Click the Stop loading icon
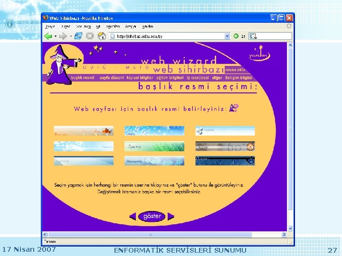The height and width of the screenshot is (256, 342). coord(90,36)
